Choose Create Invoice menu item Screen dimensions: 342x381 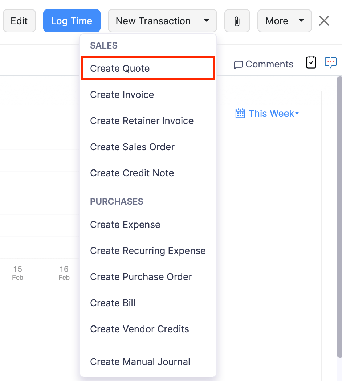122,95
